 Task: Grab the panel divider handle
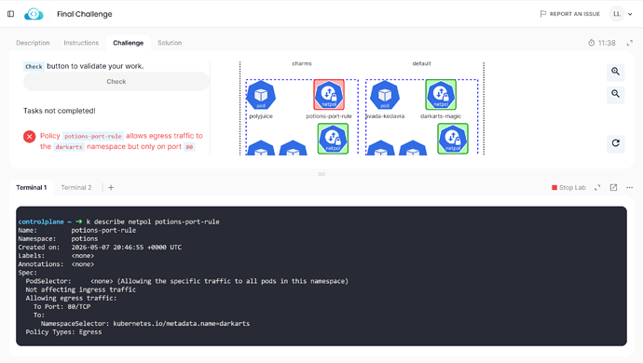321,174
